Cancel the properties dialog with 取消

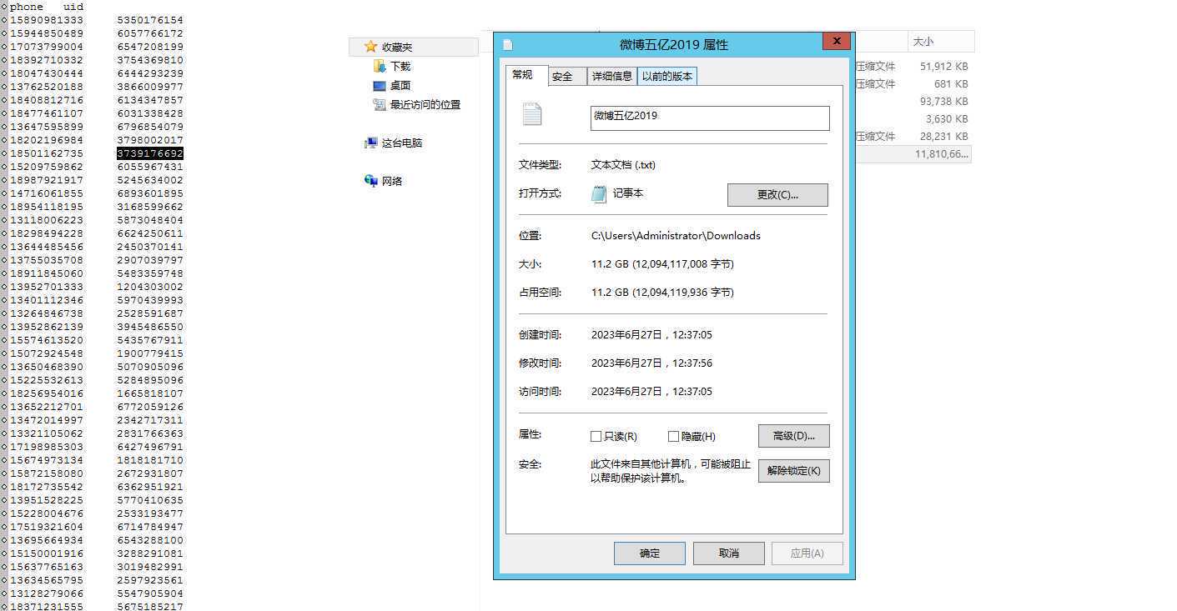(x=728, y=553)
